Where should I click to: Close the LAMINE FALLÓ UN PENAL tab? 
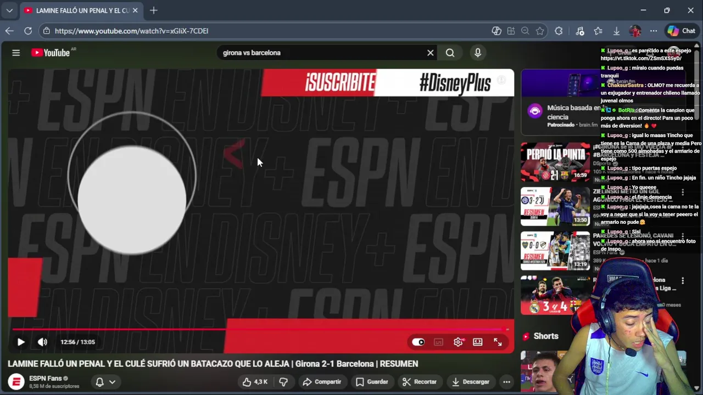pyautogui.click(x=135, y=10)
